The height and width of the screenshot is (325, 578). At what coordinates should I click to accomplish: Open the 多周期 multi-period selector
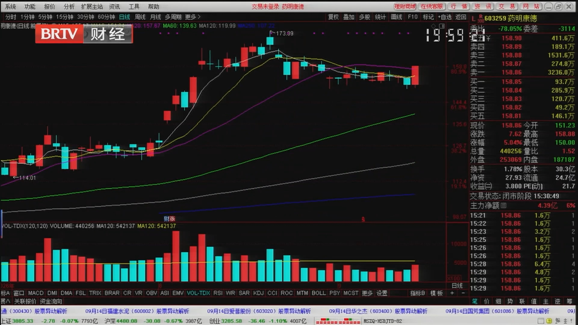click(x=173, y=17)
